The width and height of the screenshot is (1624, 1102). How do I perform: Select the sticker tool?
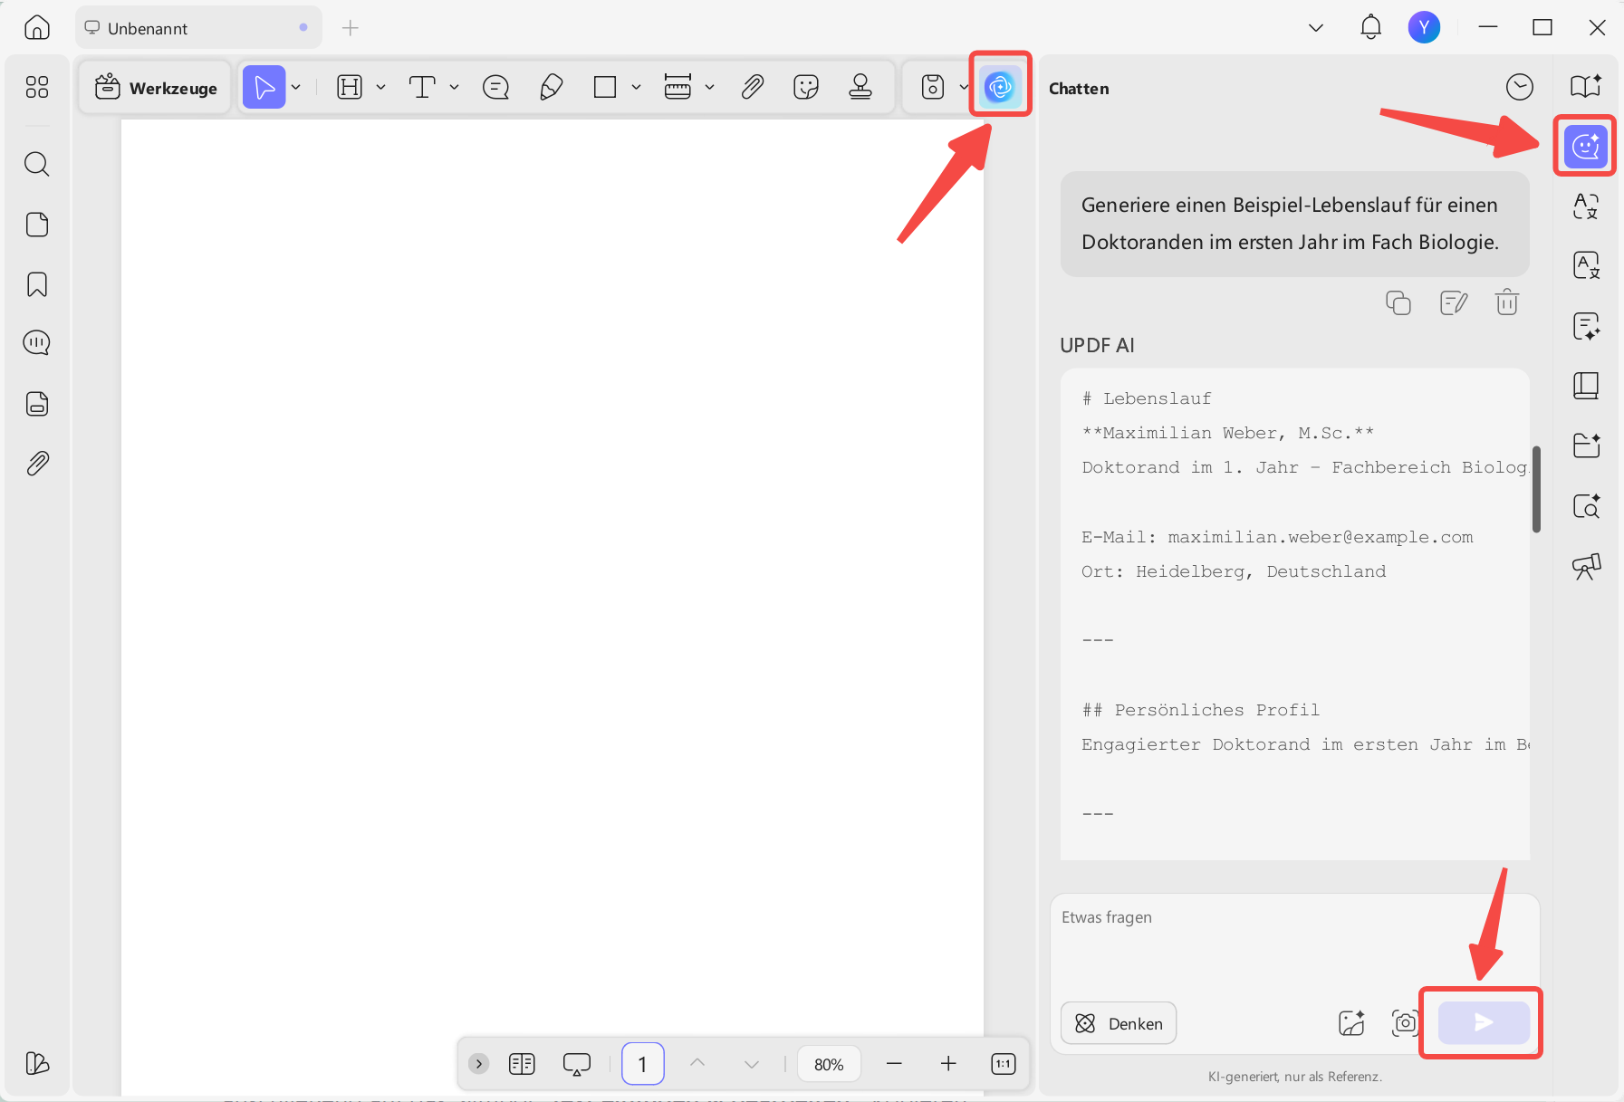tap(806, 87)
